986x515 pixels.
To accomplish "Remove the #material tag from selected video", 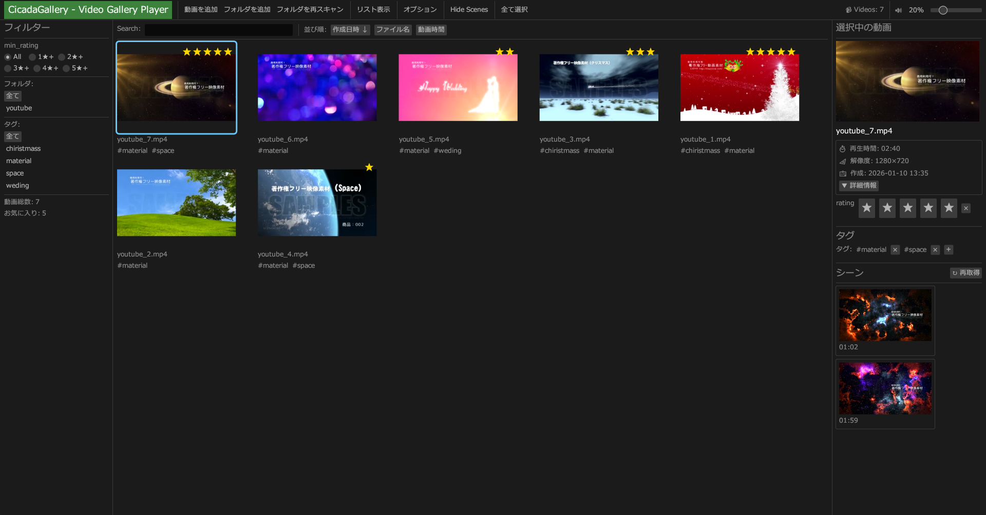I will [x=895, y=250].
